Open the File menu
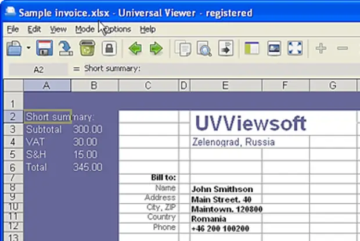 coord(13,29)
